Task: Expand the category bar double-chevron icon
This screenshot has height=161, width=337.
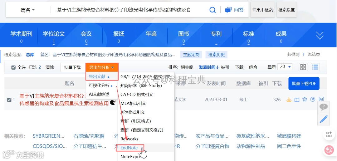Action: point(320,36)
